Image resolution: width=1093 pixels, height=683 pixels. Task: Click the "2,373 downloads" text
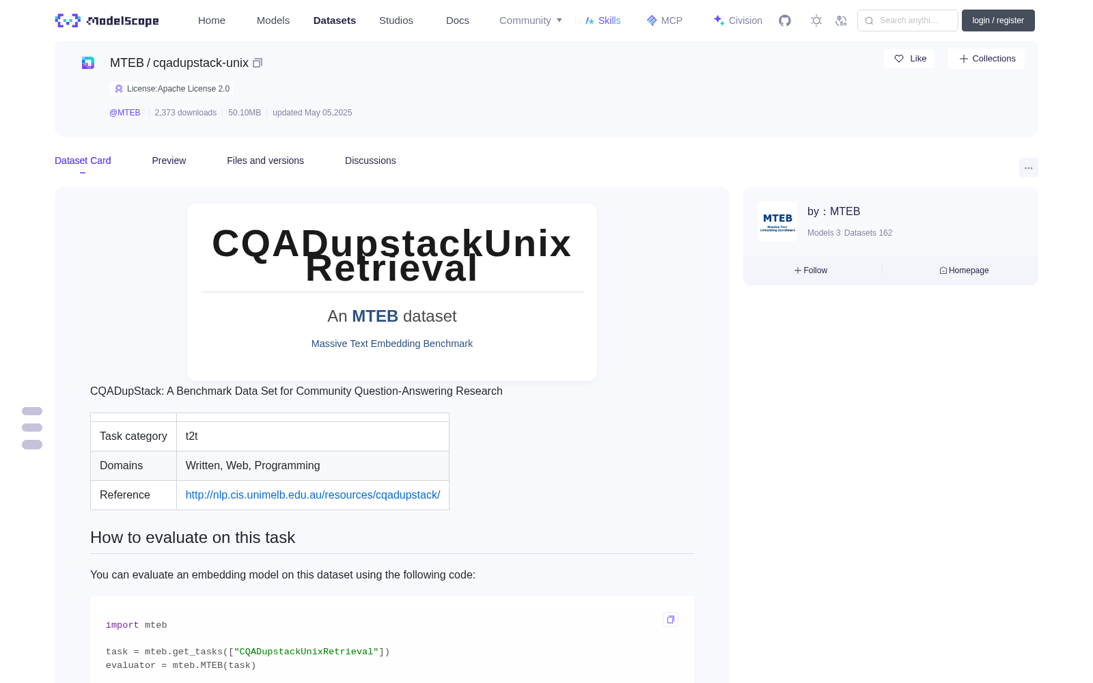(x=186, y=113)
